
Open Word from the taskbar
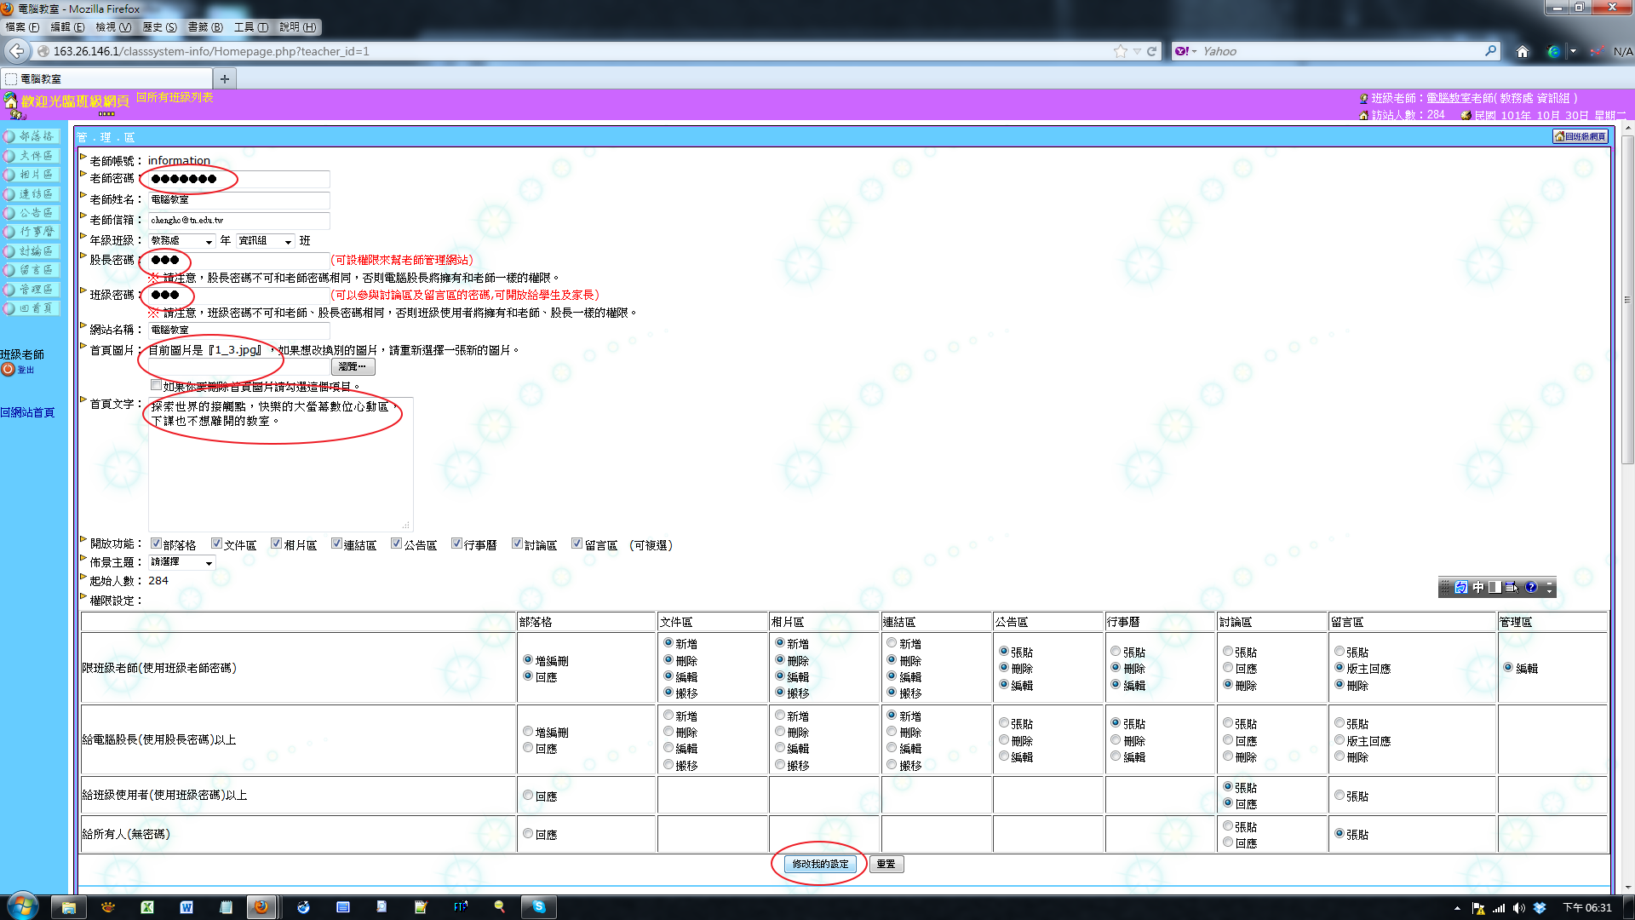point(186,907)
